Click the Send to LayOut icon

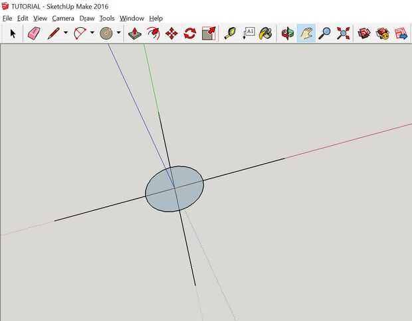coord(401,34)
